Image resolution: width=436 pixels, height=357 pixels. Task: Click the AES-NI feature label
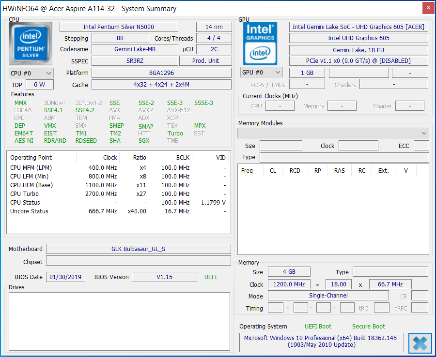click(x=24, y=141)
